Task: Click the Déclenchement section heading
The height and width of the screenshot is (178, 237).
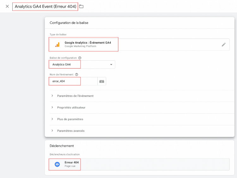Action: [62, 146]
